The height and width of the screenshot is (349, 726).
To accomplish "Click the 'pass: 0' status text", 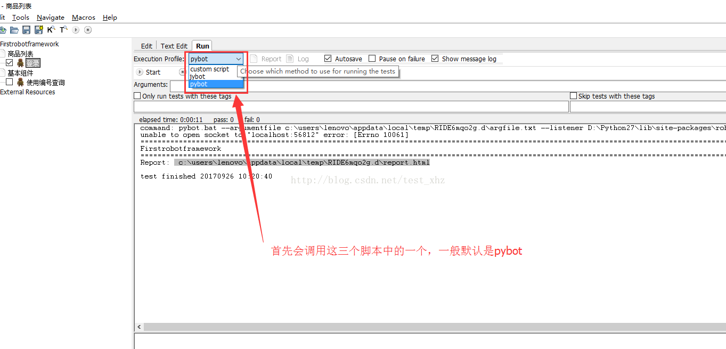I will pyautogui.click(x=224, y=120).
